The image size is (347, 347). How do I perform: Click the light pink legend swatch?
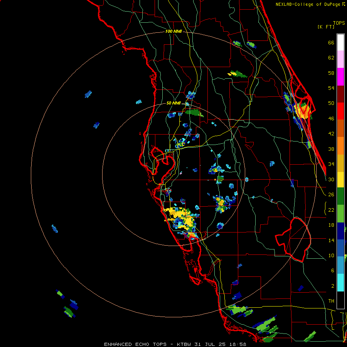[x=340, y=59]
